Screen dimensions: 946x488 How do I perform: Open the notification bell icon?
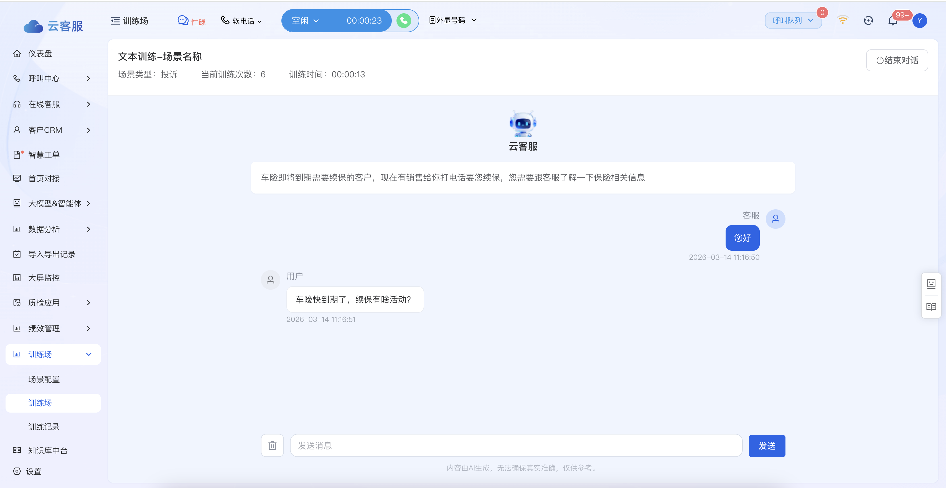[x=892, y=21]
